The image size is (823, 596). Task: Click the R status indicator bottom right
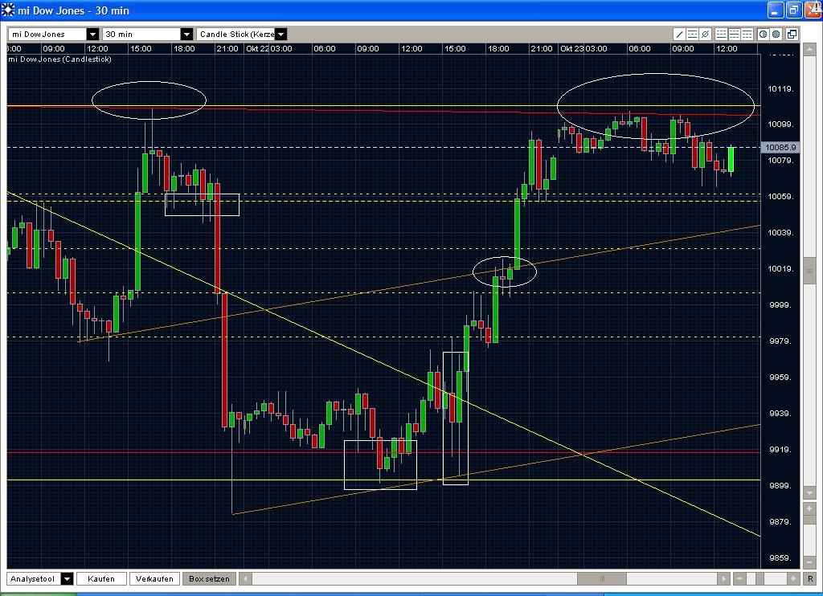pos(809,578)
